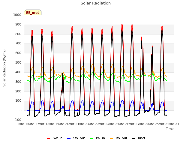Click the -100 y-axis tick label
This screenshot has height=144, width=192.
(18, 120)
